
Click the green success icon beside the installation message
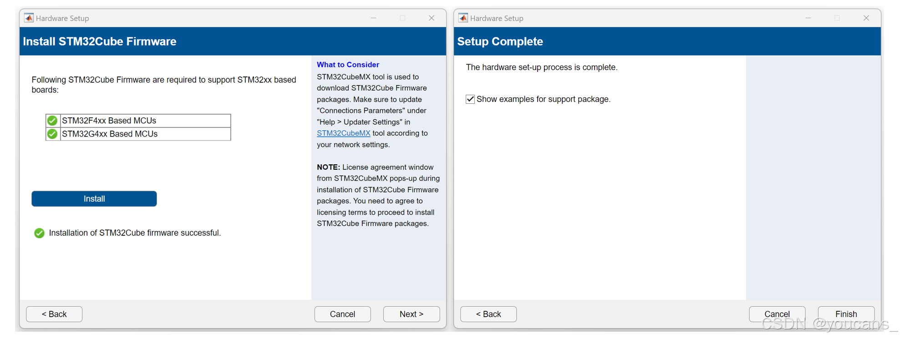point(39,233)
